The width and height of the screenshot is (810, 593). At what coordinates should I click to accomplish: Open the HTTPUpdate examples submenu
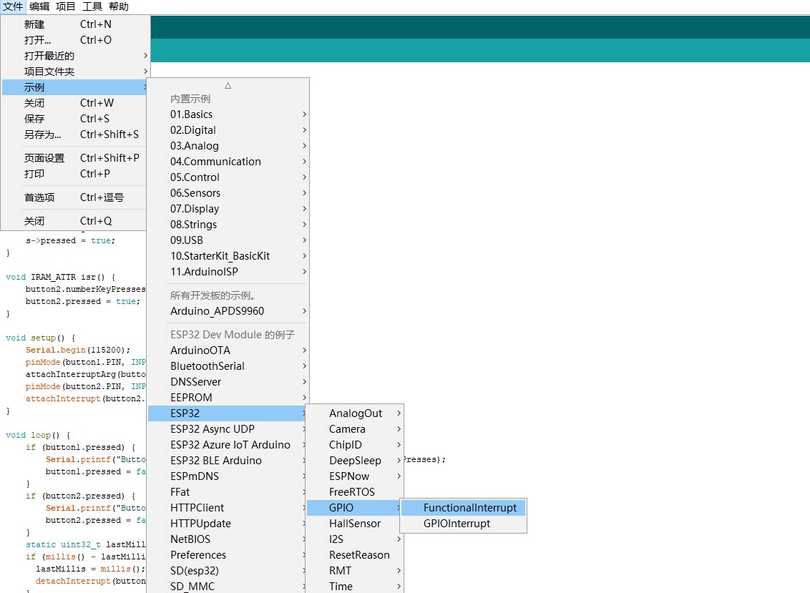(x=228, y=524)
